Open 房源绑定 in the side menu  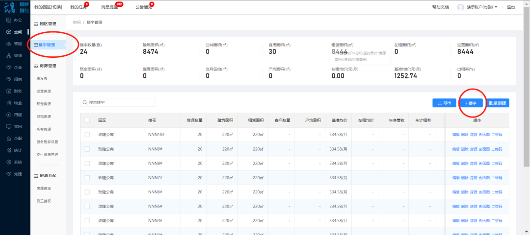tap(44, 188)
